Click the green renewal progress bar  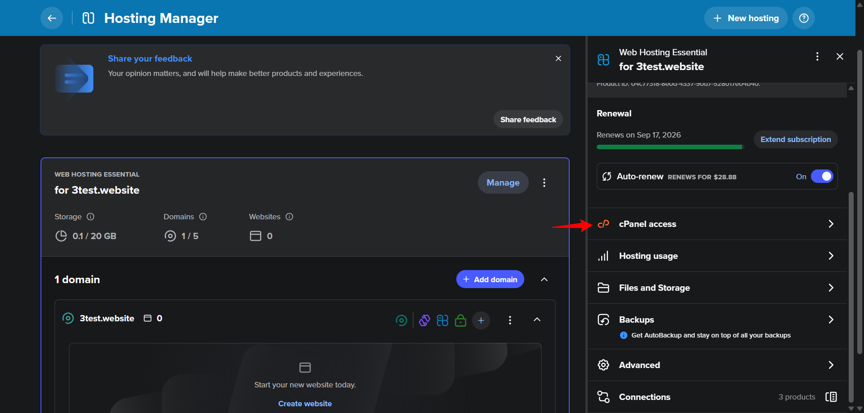[x=669, y=147]
